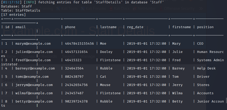
Task: Click the '[17 entries]' count line
Action: (x=13, y=15)
